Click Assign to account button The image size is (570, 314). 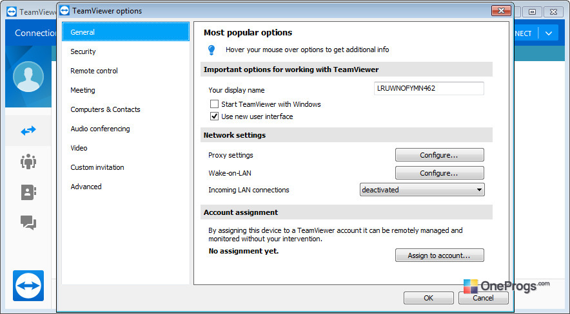440,255
